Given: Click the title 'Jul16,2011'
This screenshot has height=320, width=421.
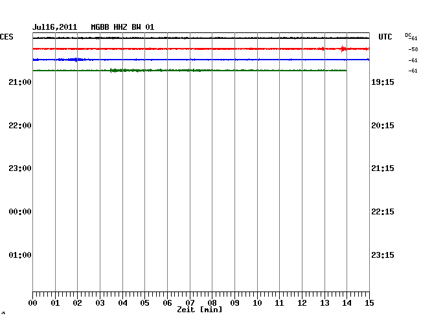Looking at the screenshot, I should (x=55, y=27).
